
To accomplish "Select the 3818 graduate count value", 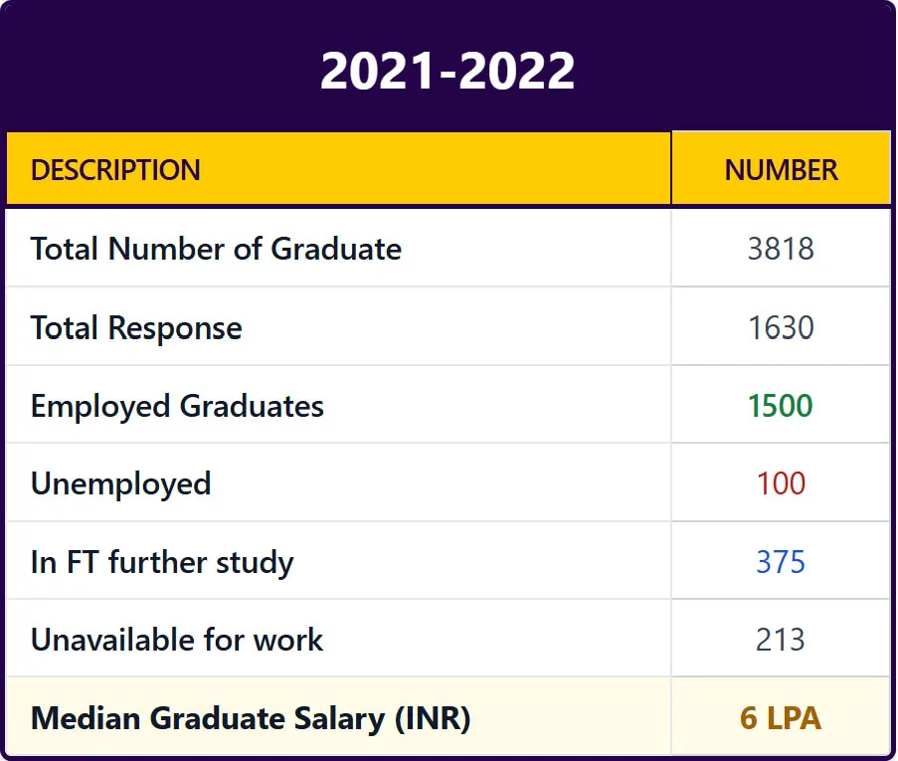I will click(781, 249).
